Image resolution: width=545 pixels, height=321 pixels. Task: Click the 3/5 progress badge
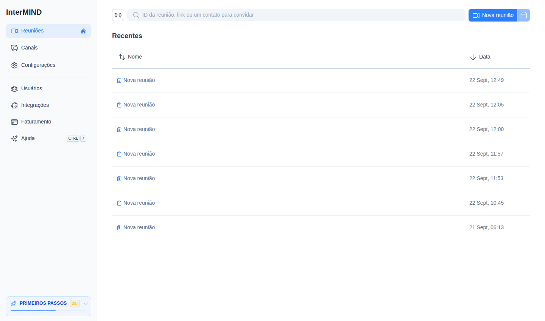tap(75, 304)
